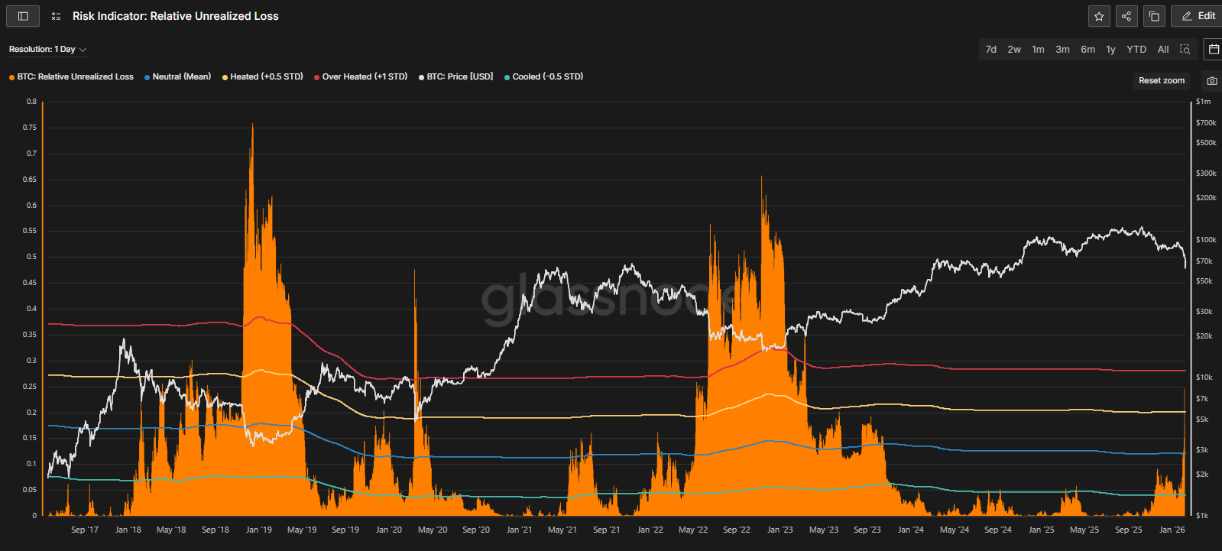Toggle the sidebar panel icon

coord(23,16)
